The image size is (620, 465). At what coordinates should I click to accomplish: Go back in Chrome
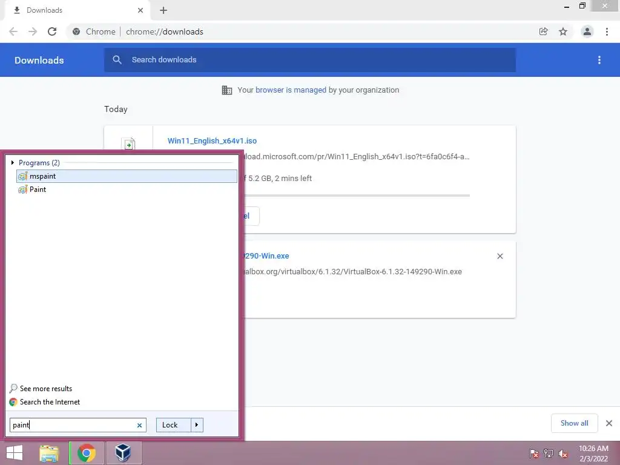pyautogui.click(x=13, y=31)
